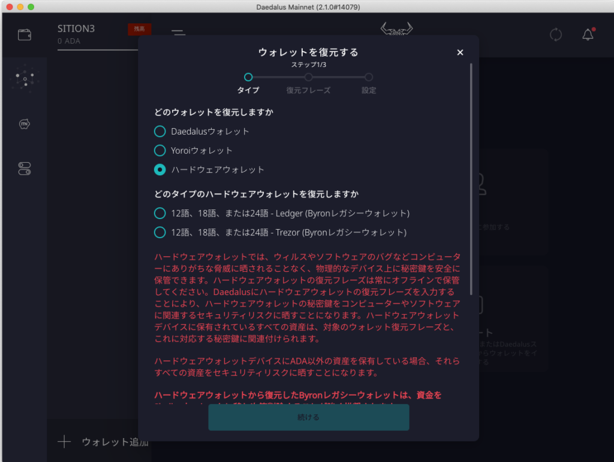Click the 設定 step indicator

(x=369, y=77)
